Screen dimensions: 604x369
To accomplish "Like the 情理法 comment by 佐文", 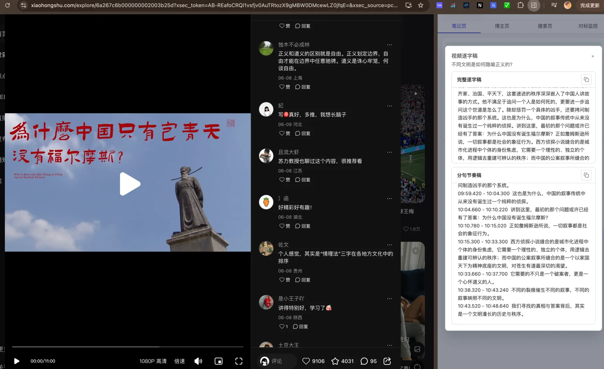I will coord(285,280).
